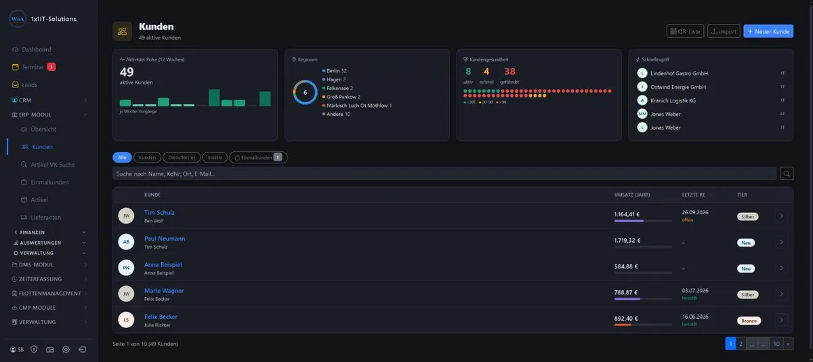Open the Tim Schulz row chevron
Screen dimensions: 813x362
point(781,216)
